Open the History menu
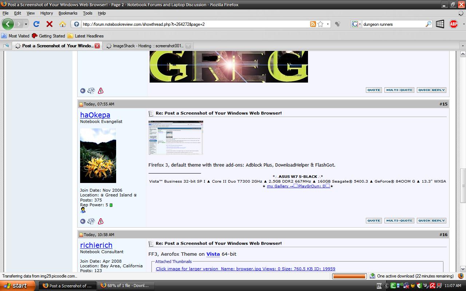Image resolution: width=466 pixels, height=291 pixels. point(47,13)
